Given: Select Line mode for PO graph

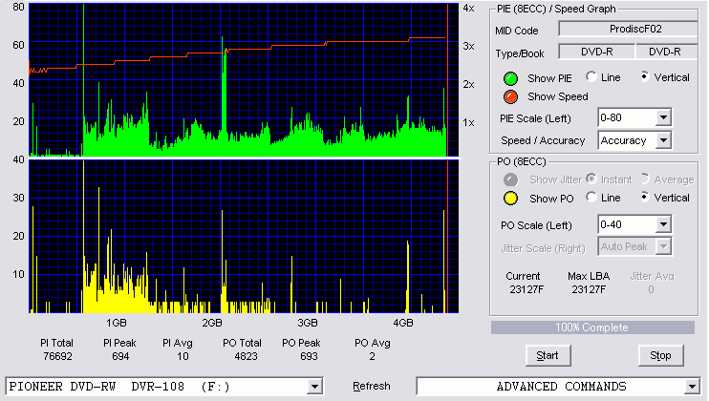Looking at the screenshot, I should pos(591,197).
